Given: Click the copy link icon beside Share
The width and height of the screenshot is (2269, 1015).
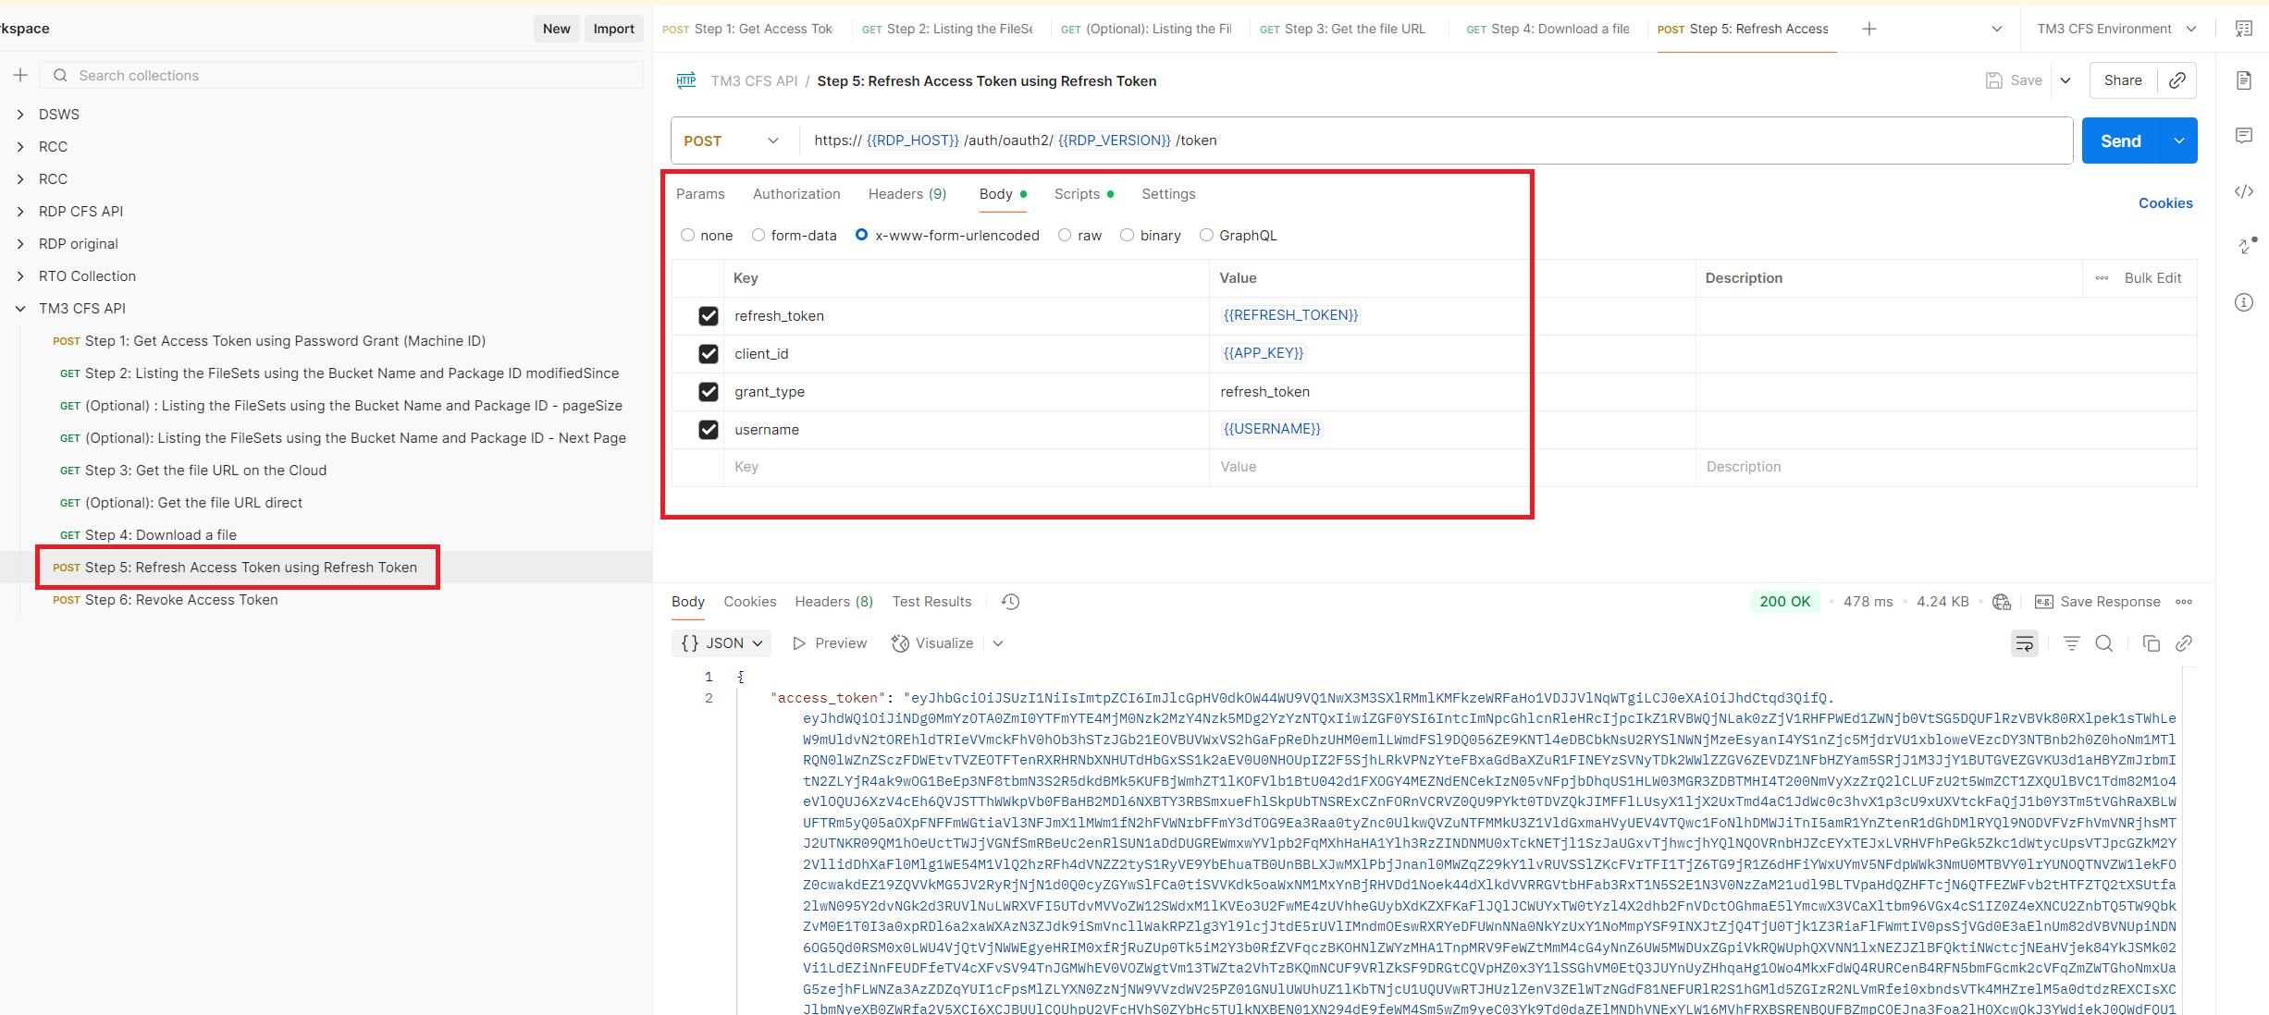Looking at the screenshot, I should click(x=2177, y=80).
